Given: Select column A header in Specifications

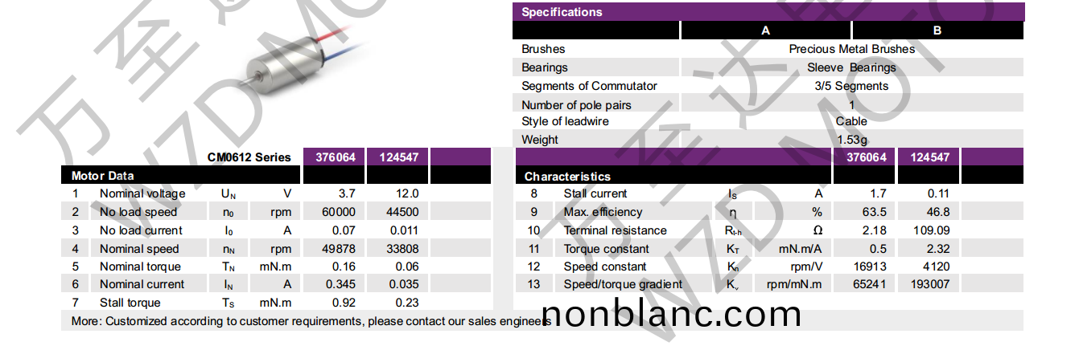Looking at the screenshot, I should coord(766,31).
